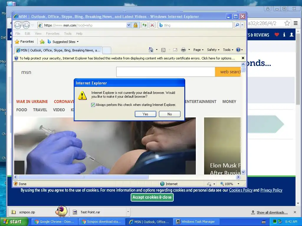Open the Help menu
Viewport: 302px width, 226px height.
pos(79,34)
